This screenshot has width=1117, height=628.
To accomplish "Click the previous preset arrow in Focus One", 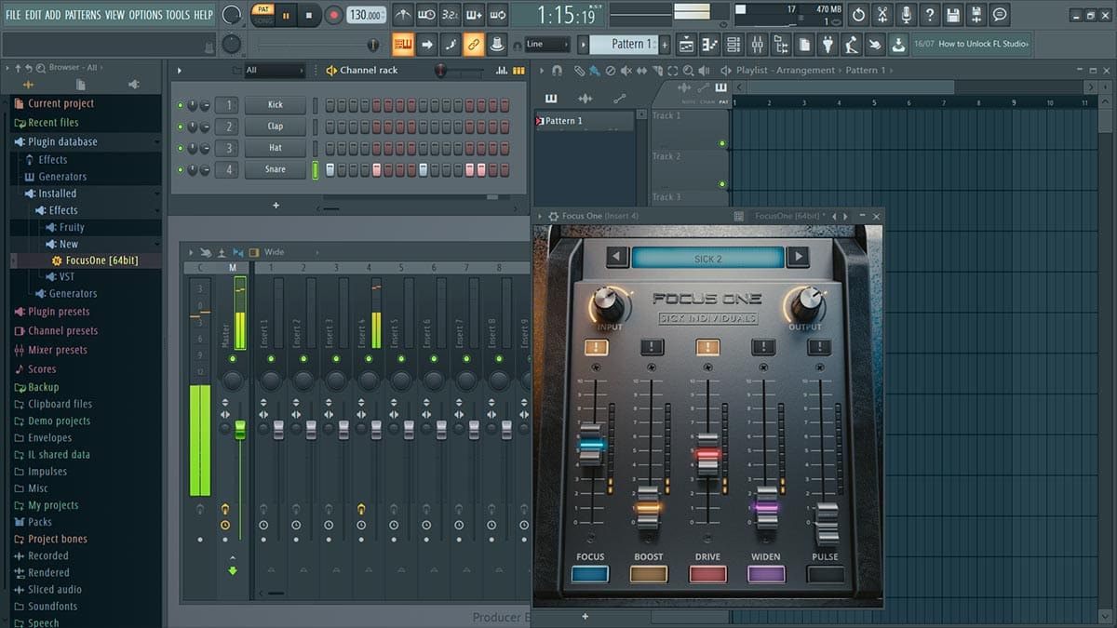I will pyautogui.click(x=617, y=258).
